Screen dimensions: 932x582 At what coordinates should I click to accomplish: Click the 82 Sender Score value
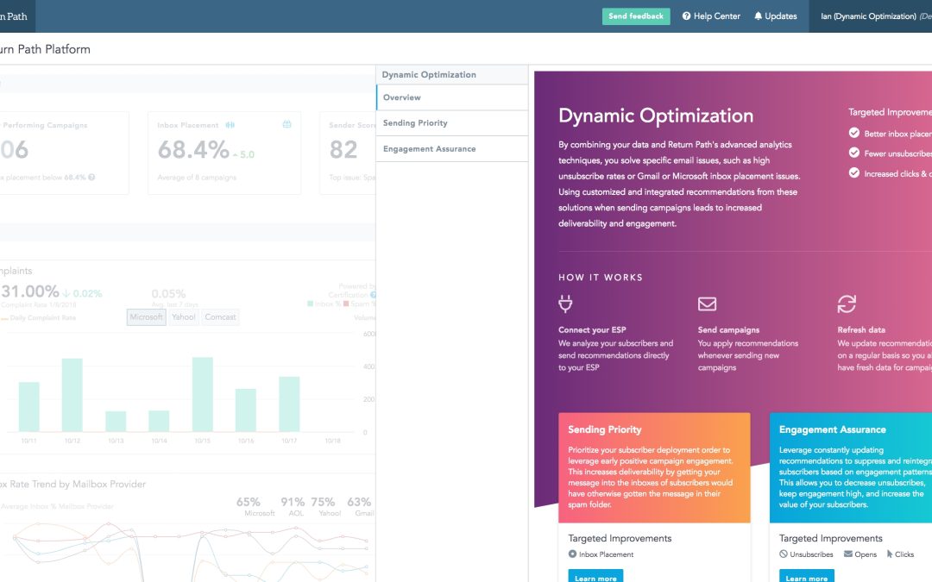tap(343, 150)
